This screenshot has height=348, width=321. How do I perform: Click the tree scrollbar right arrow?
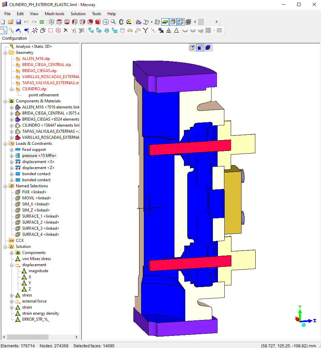point(76,337)
